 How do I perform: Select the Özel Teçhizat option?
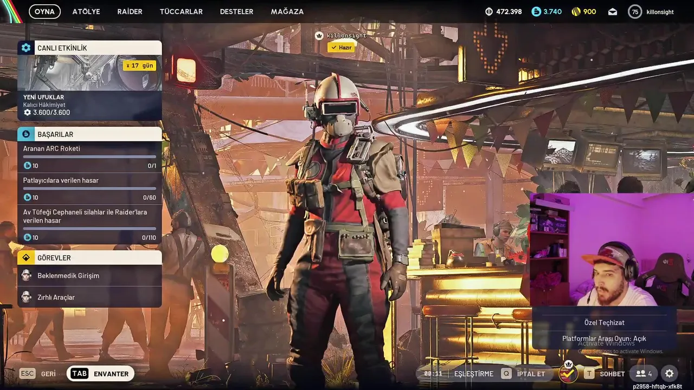605,322
